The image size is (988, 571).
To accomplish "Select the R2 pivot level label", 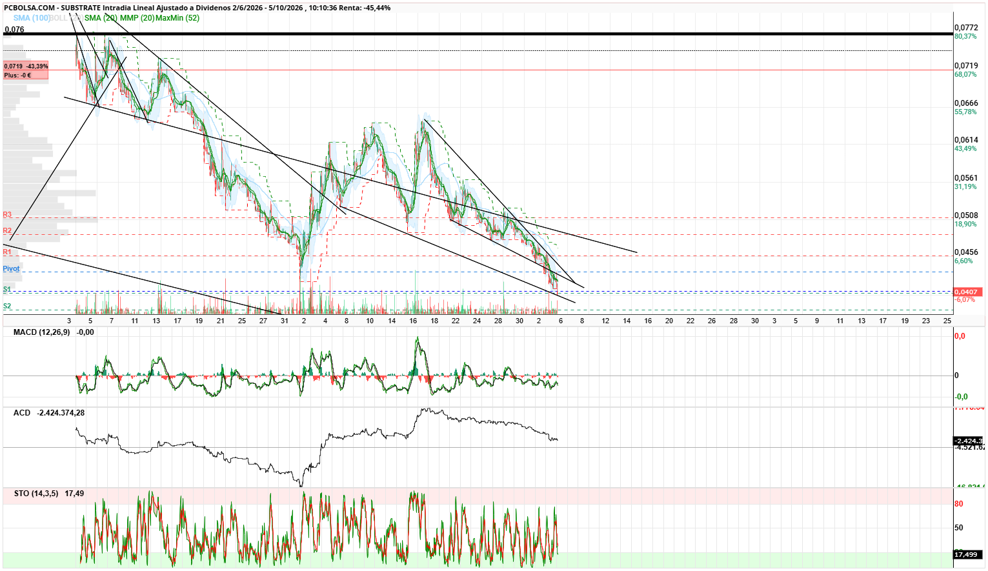I will click(x=7, y=231).
